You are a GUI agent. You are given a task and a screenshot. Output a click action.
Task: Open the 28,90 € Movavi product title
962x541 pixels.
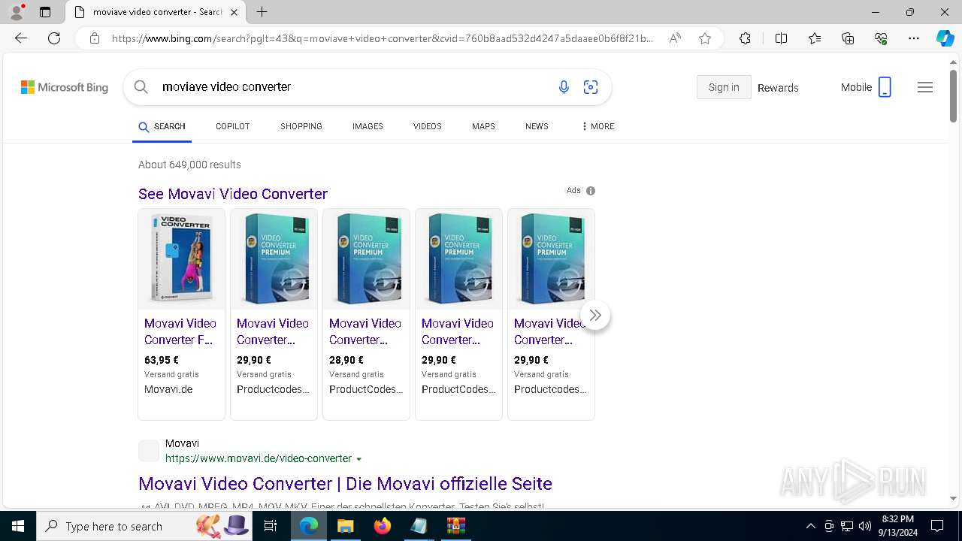click(365, 331)
